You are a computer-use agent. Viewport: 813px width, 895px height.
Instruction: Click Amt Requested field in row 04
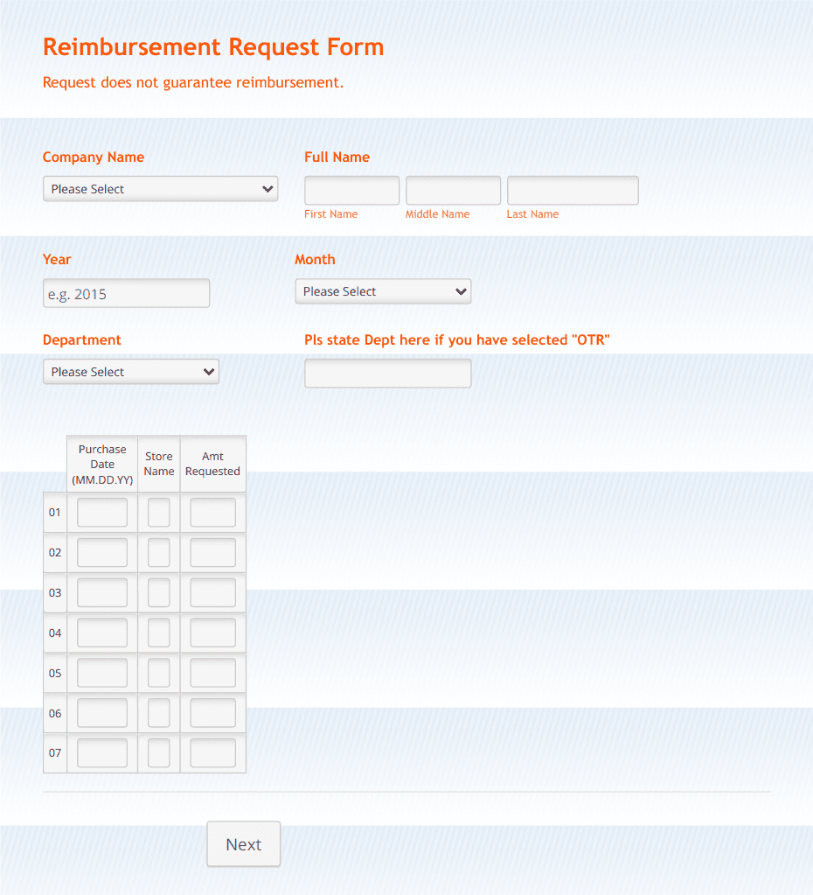pyautogui.click(x=212, y=633)
